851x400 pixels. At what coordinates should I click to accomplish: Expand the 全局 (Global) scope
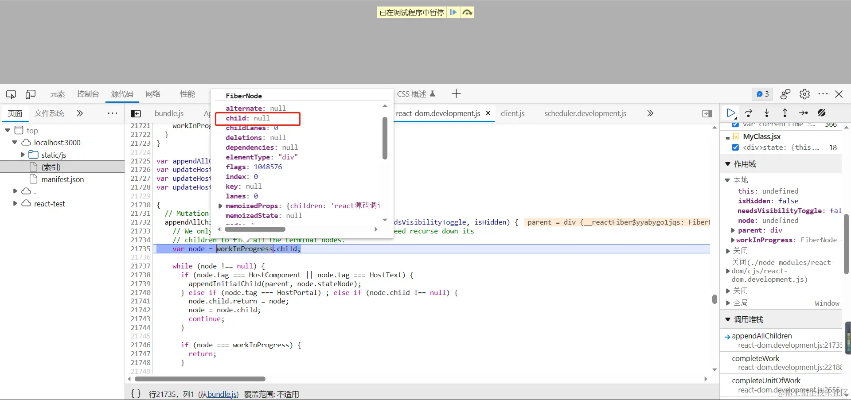click(727, 303)
